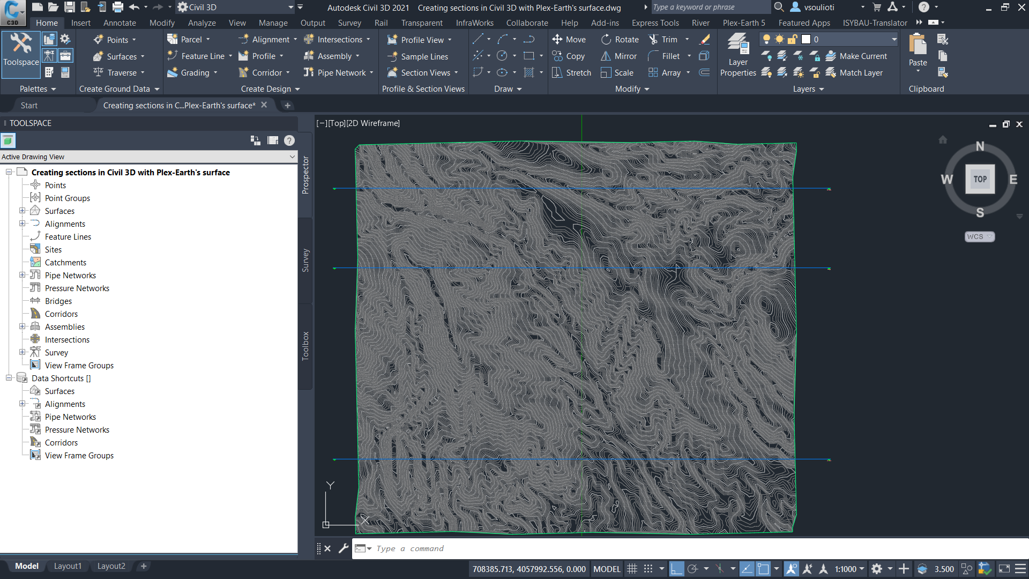Collapse the Data Shortcuts node

(x=9, y=378)
